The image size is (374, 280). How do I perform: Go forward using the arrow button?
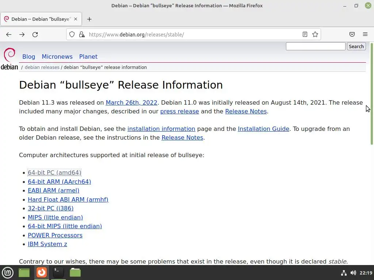22,35
